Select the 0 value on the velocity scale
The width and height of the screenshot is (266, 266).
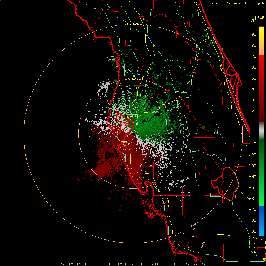[x=255, y=133]
